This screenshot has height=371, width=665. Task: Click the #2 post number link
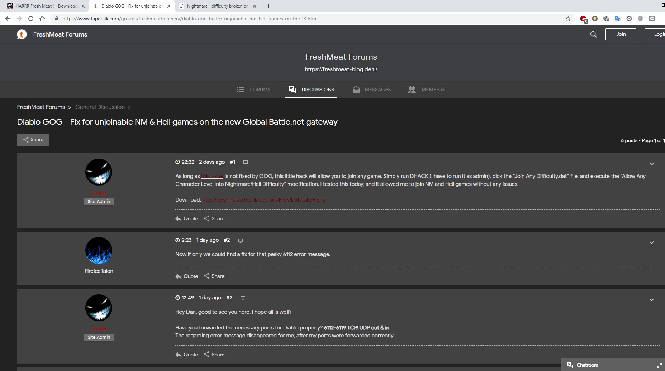tap(227, 240)
